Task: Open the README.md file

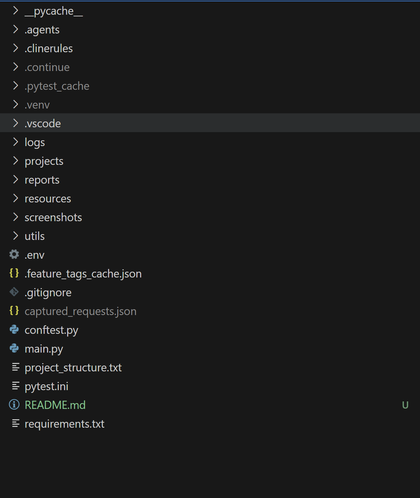Action: point(55,405)
